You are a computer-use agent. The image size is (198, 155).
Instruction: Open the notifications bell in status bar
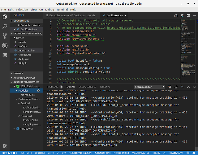194,153
